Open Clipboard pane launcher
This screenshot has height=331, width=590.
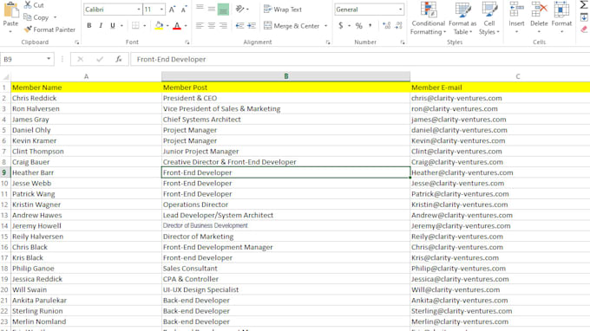tap(76, 42)
